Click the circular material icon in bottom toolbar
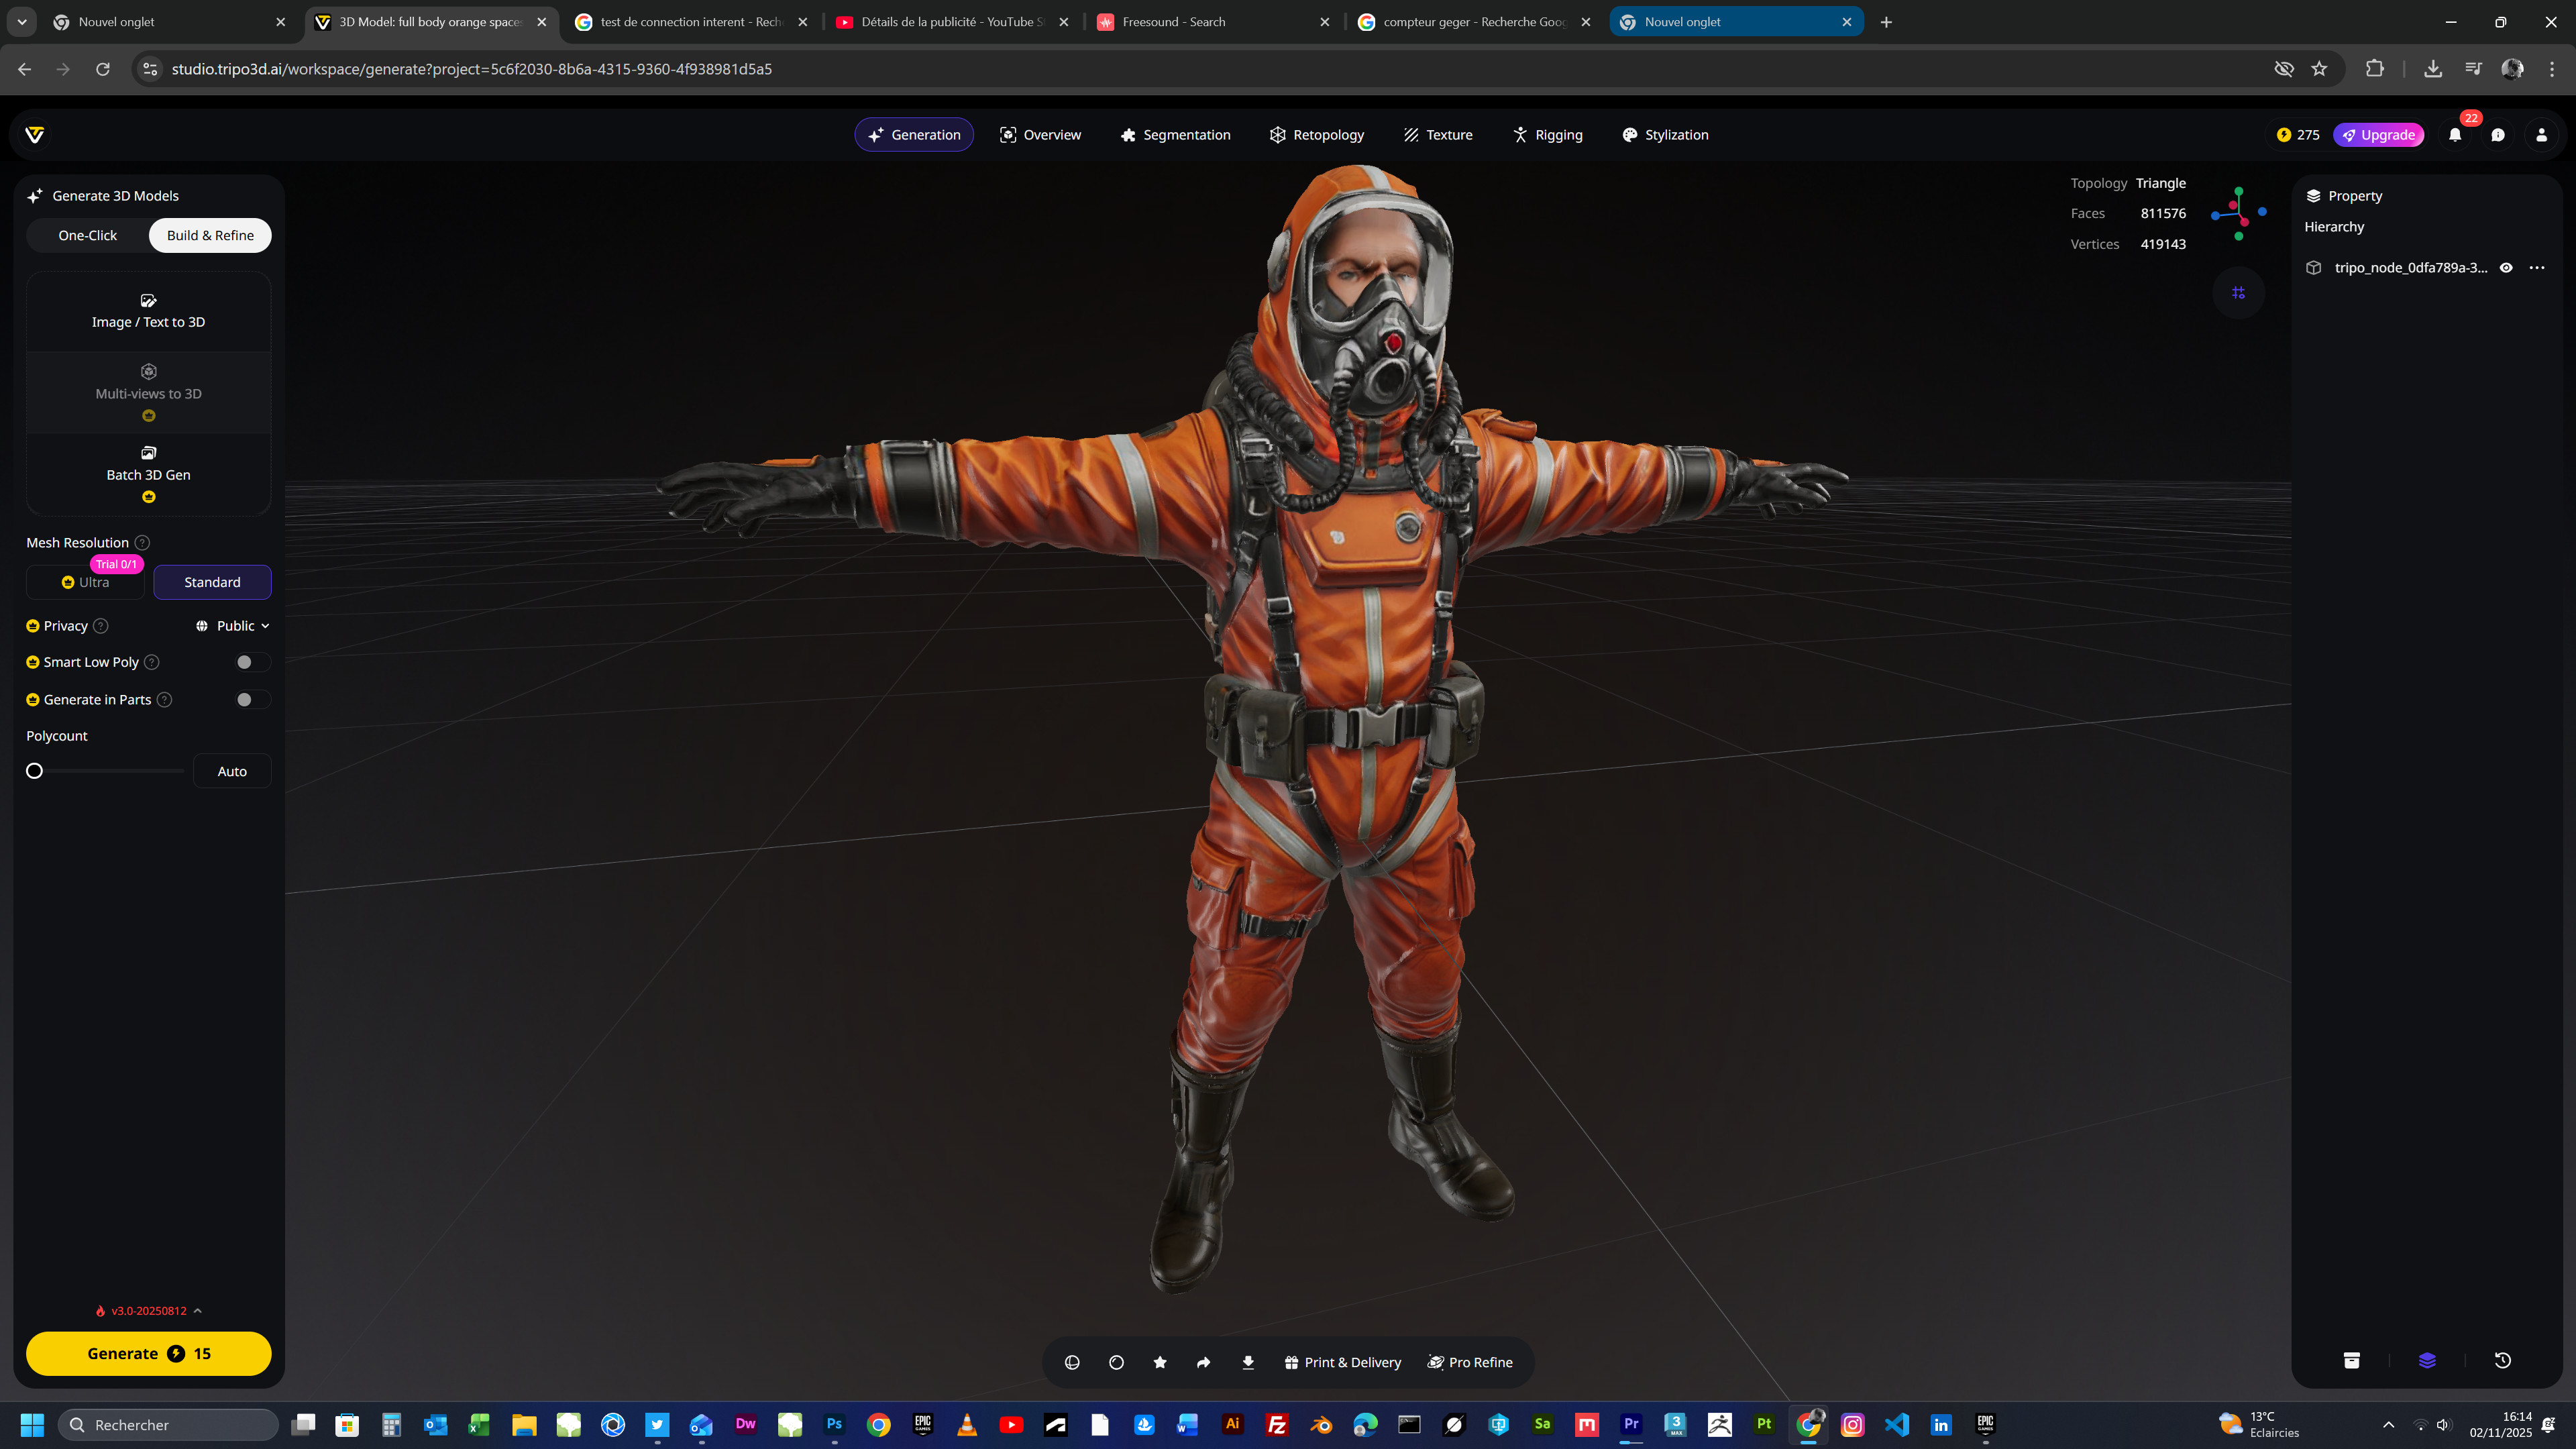The image size is (2576, 1449). [x=1116, y=1362]
